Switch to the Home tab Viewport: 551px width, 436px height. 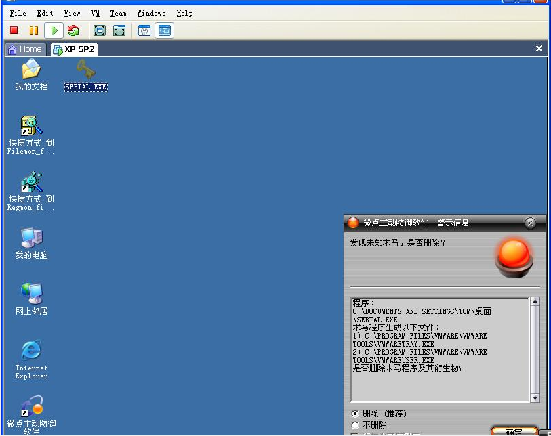25,49
